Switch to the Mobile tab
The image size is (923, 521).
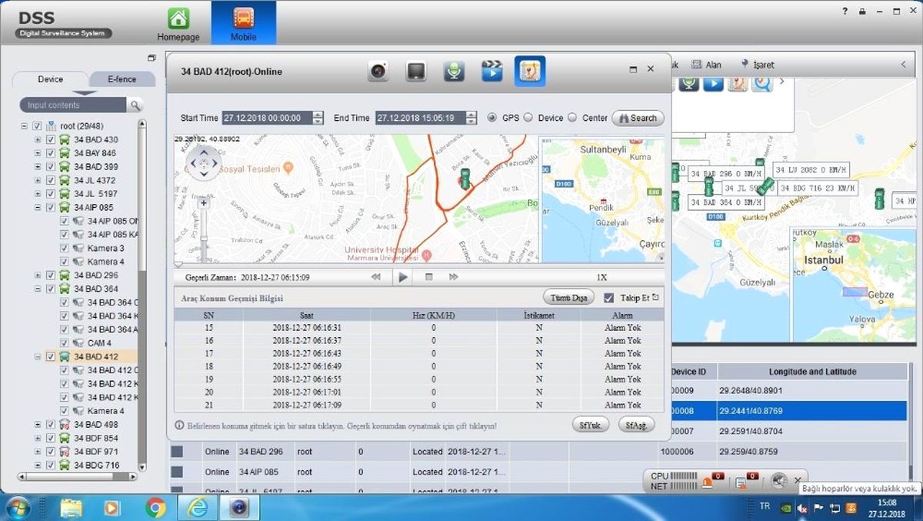(244, 23)
